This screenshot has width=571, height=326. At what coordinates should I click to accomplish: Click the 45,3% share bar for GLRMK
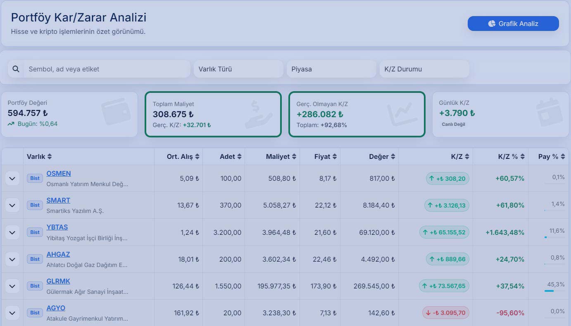(554, 291)
